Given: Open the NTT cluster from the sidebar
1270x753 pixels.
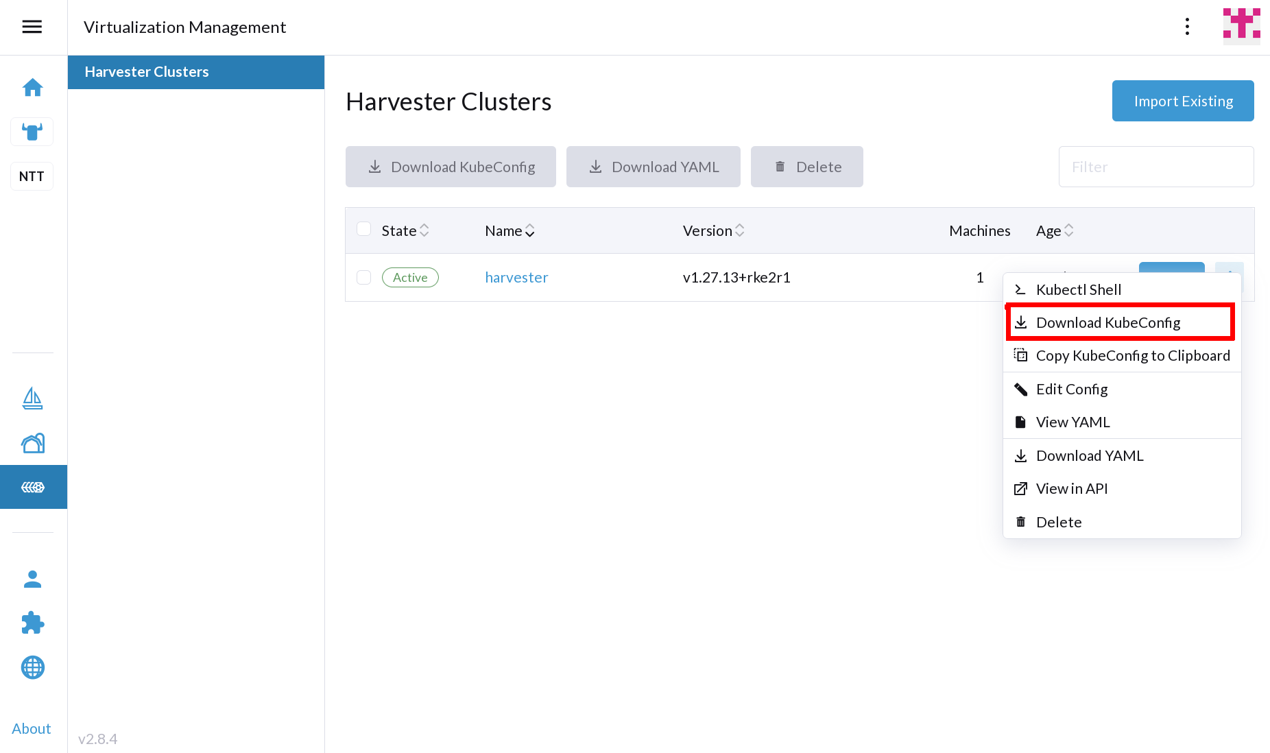Looking at the screenshot, I should pos(32,176).
